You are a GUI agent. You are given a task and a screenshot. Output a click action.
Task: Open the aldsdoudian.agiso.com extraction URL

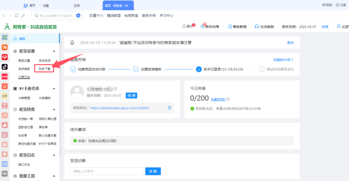[x=120, y=108]
